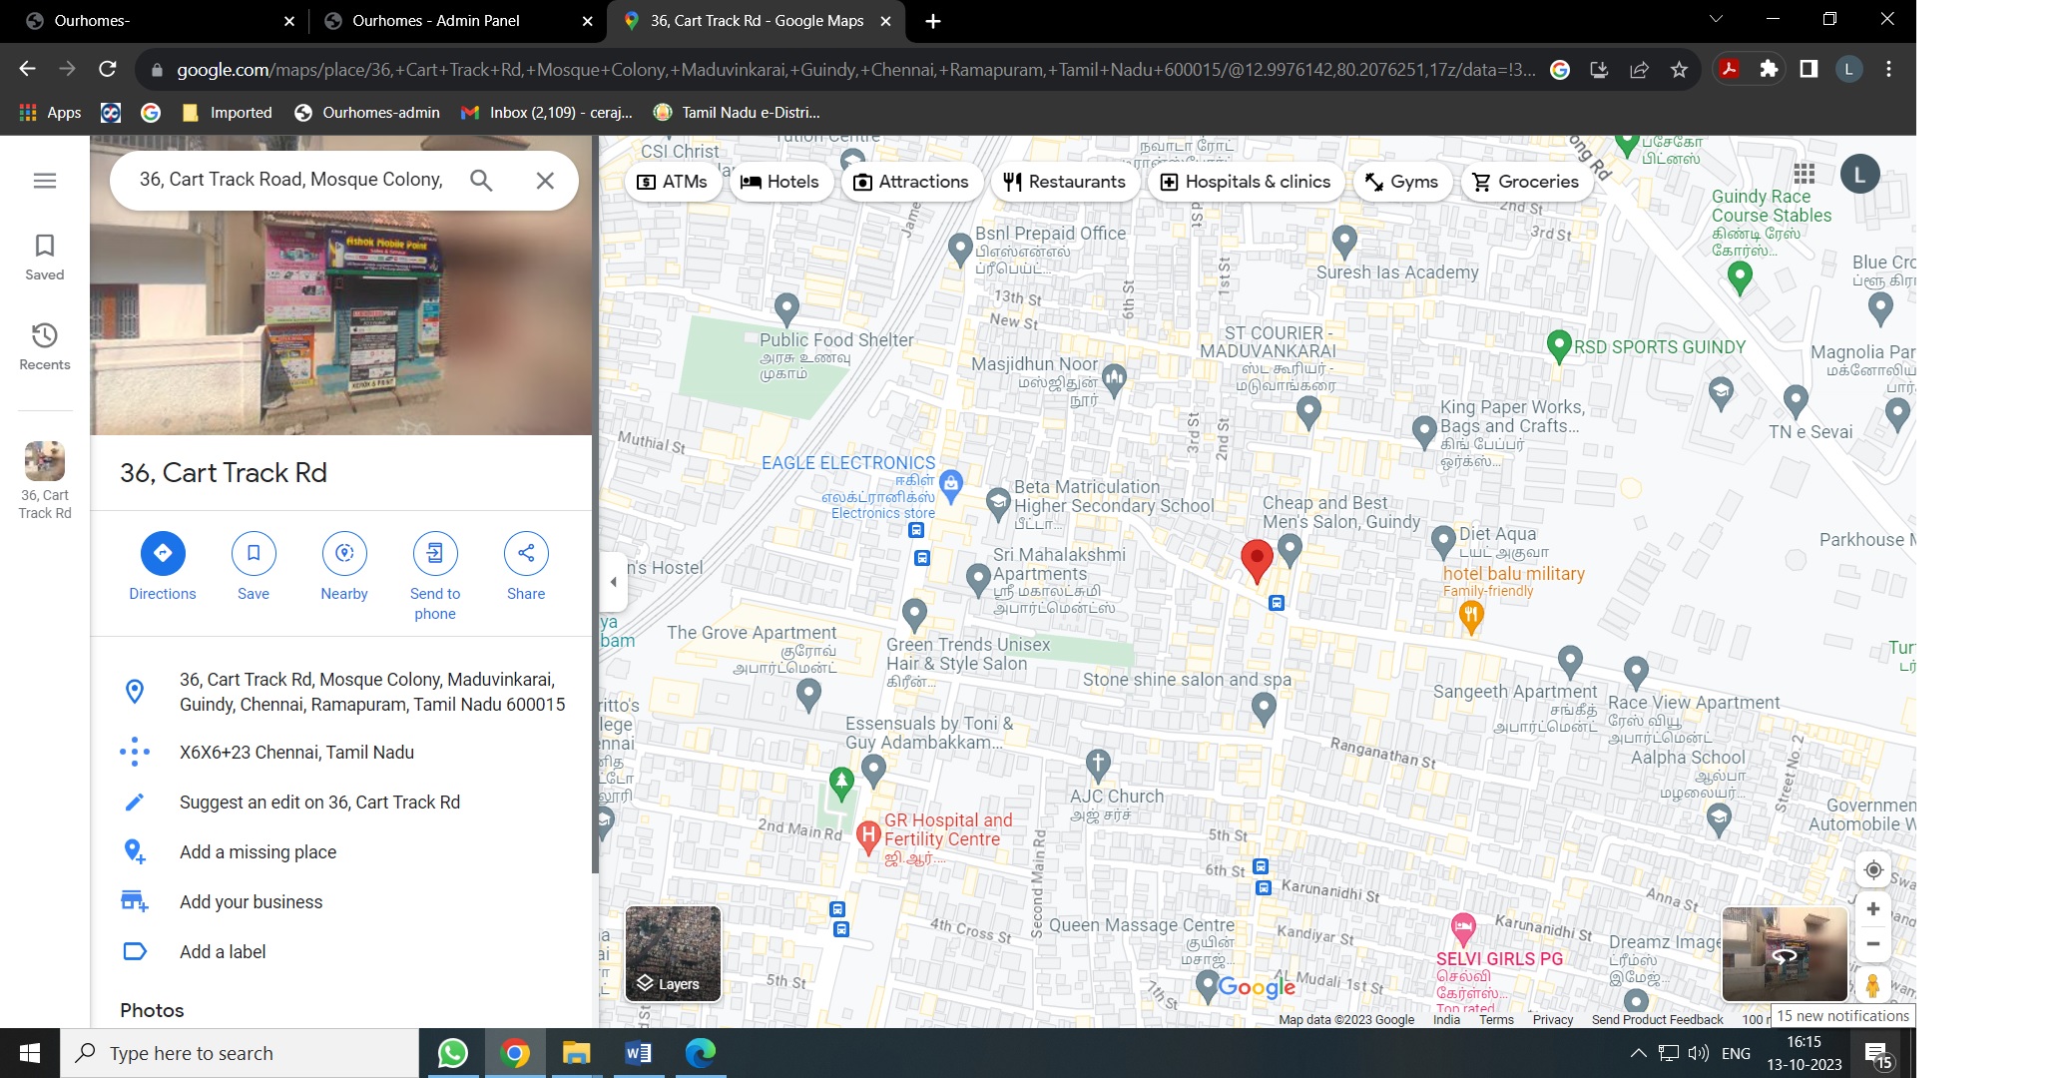Filter map by Hotels
Image resolution: width=2068 pixels, height=1078 pixels.
[x=779, y=182]
